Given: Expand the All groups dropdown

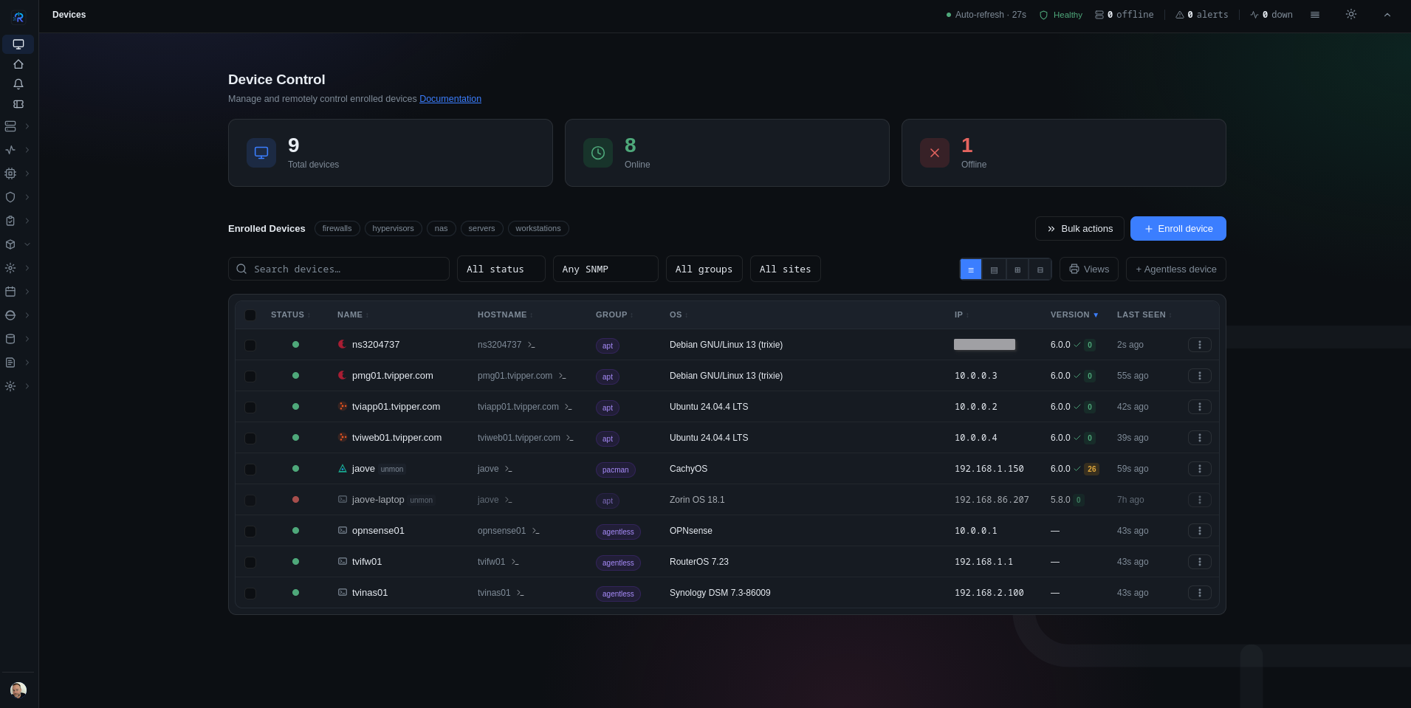Looking at the screenshot, I should pos(704,269).
